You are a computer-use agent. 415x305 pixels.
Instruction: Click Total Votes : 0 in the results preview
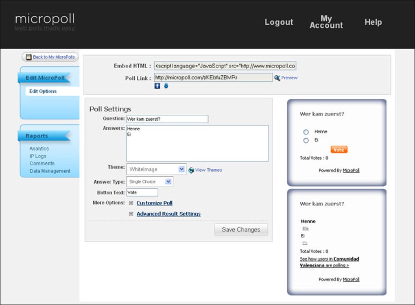314,251
